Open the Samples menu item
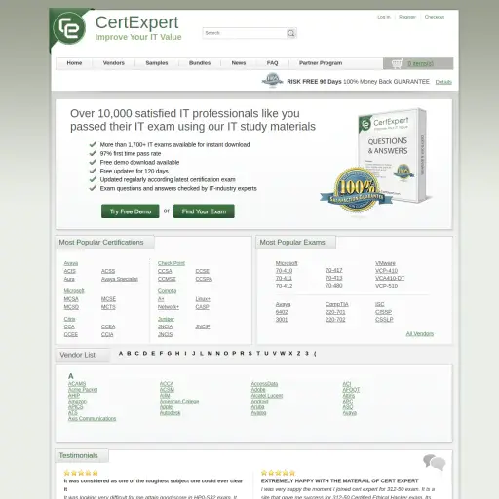The image size is (499, 499). click(x=157, y=63)
